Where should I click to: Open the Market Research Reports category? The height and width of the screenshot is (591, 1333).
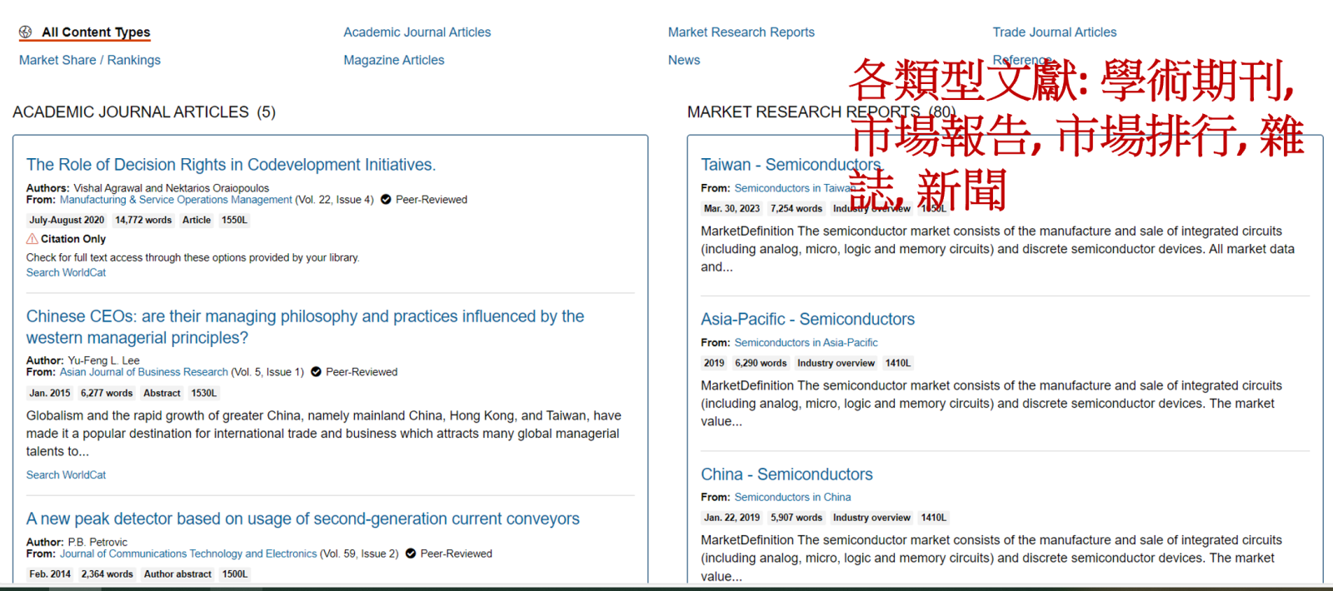[x=741, y=32]
